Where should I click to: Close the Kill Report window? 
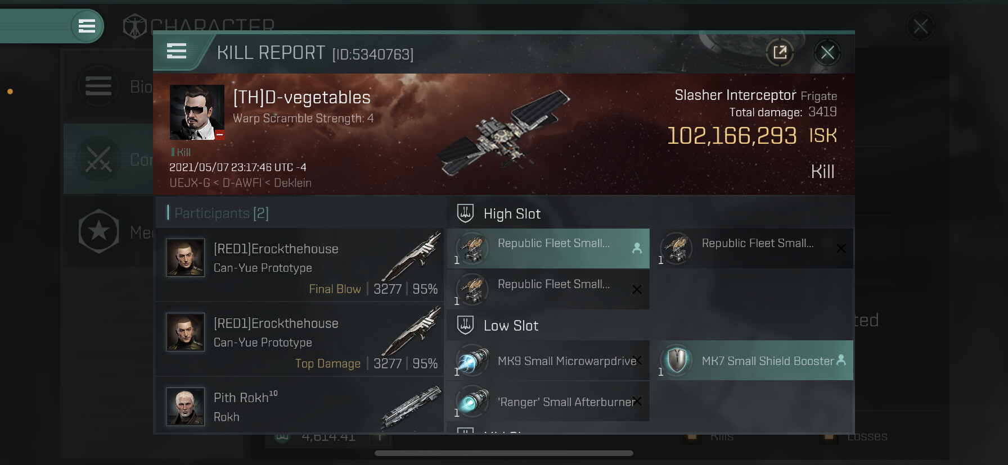(827, 53)
